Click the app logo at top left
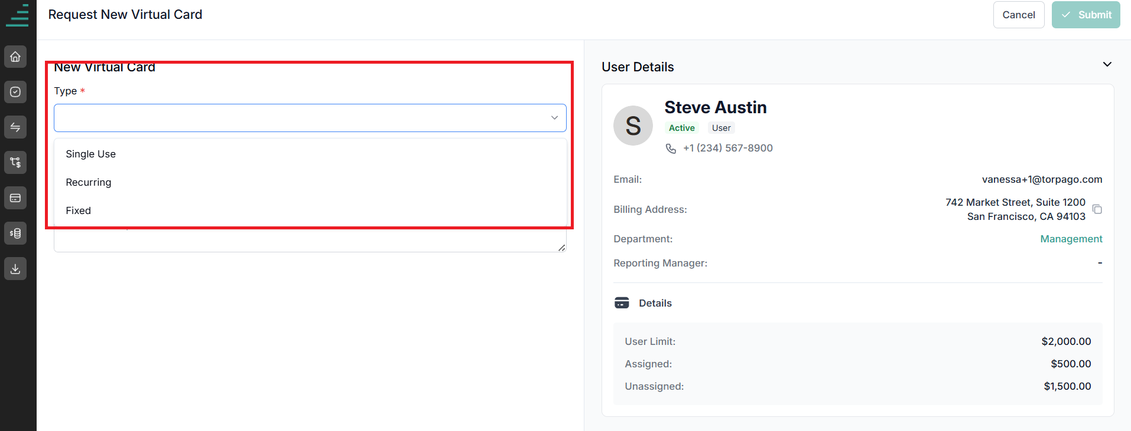The height and width of the screenshot is (431, 1131). coord(18,15)
